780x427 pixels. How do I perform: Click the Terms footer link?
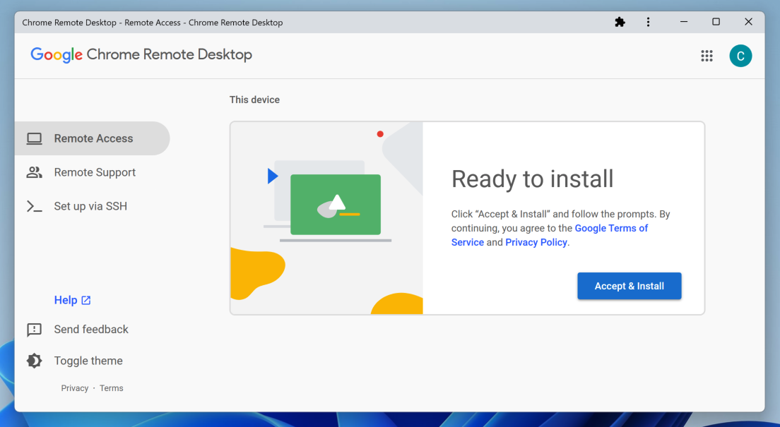click(x=111, y=388)
